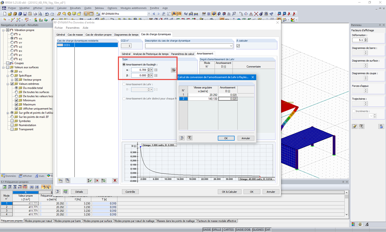This screenshot has height=232, width=386.
Task: Click the Undo arrow icon
Action: [47, 14]
